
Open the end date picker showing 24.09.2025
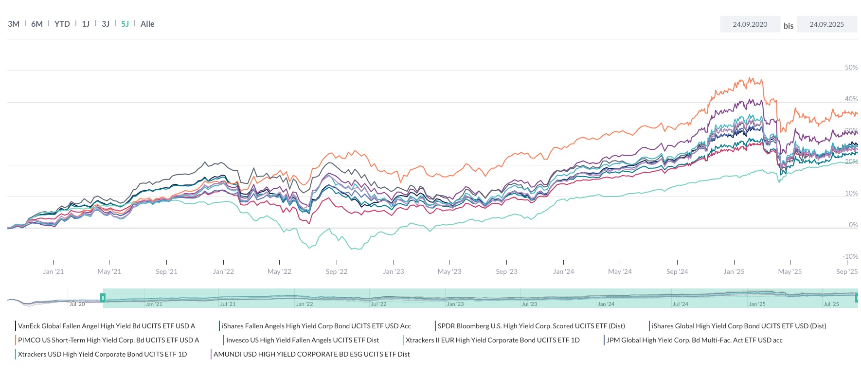coord(827,23)
